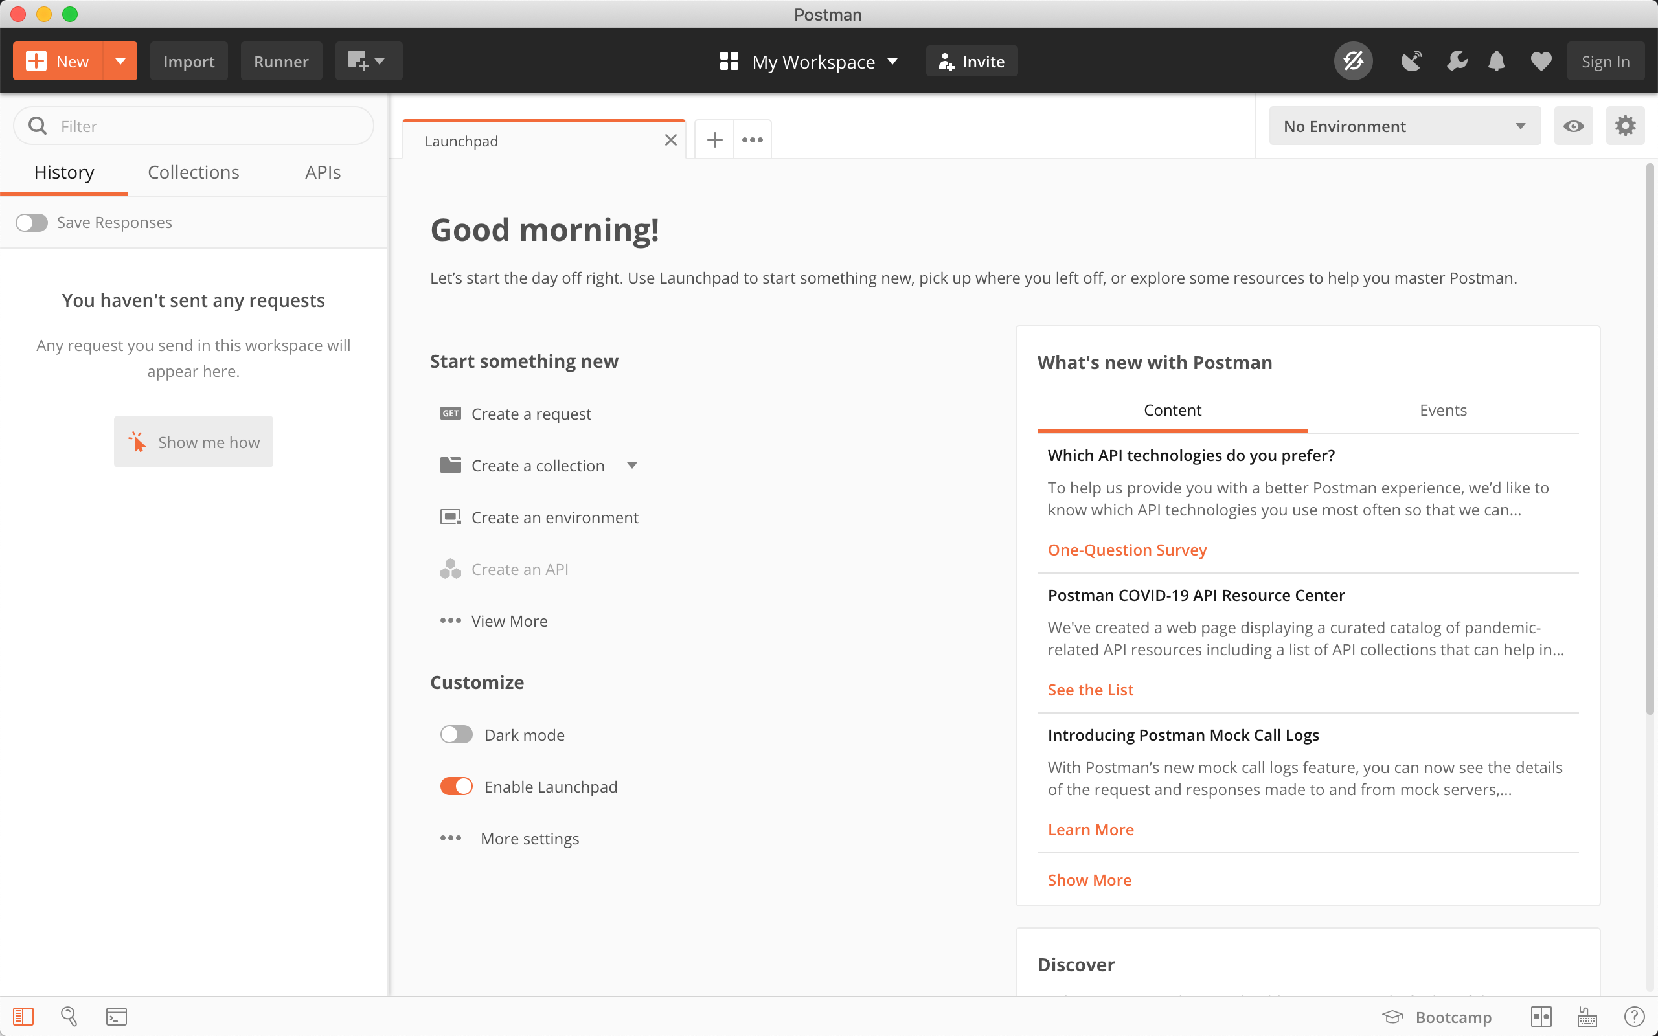Click Find and Replace magnifier icon
The image size is (1658, 1036).
[69, 1016]
